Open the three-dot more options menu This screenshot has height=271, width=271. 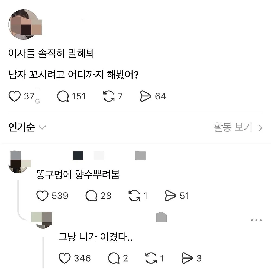[256, 220]
